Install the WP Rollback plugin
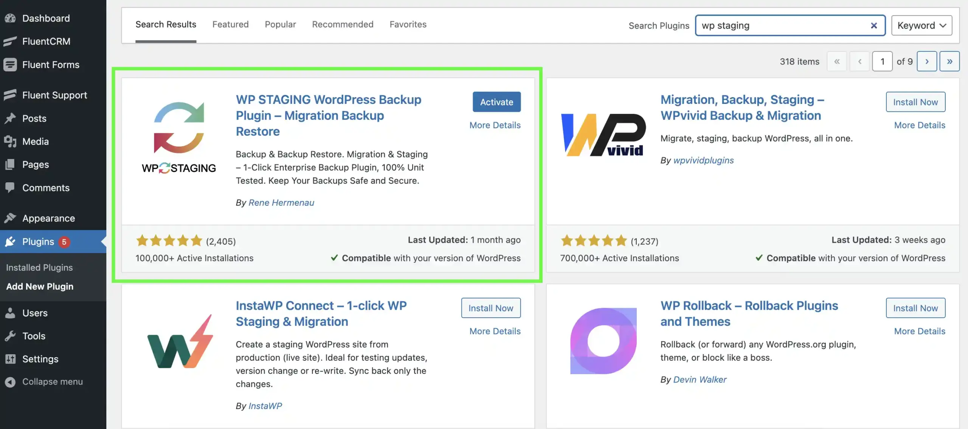The image size is (968, 429). click(915, 308)
